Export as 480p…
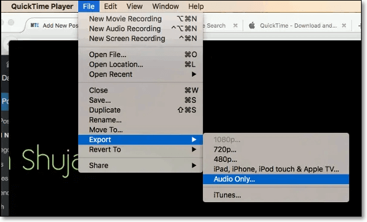The height and width of the screenshot is (222, 367). click(276, 159)
